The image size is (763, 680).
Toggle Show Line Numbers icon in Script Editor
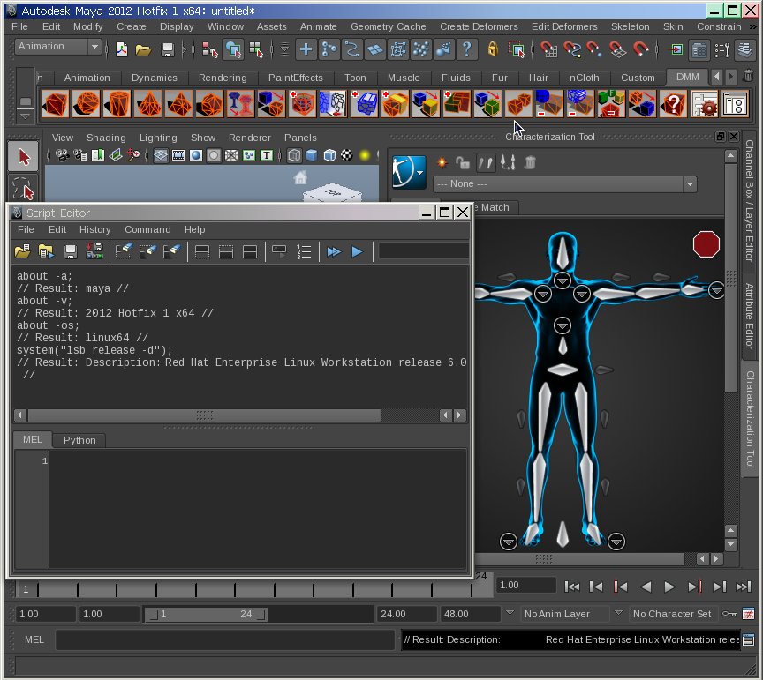tap(304, 251)
